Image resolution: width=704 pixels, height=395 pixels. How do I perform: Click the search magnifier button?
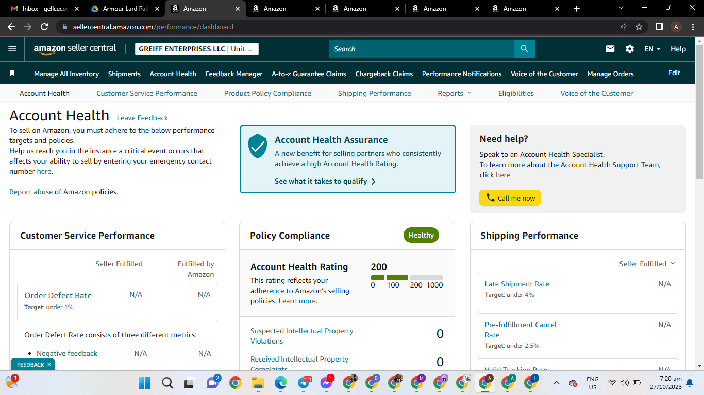tap(524, 49)
